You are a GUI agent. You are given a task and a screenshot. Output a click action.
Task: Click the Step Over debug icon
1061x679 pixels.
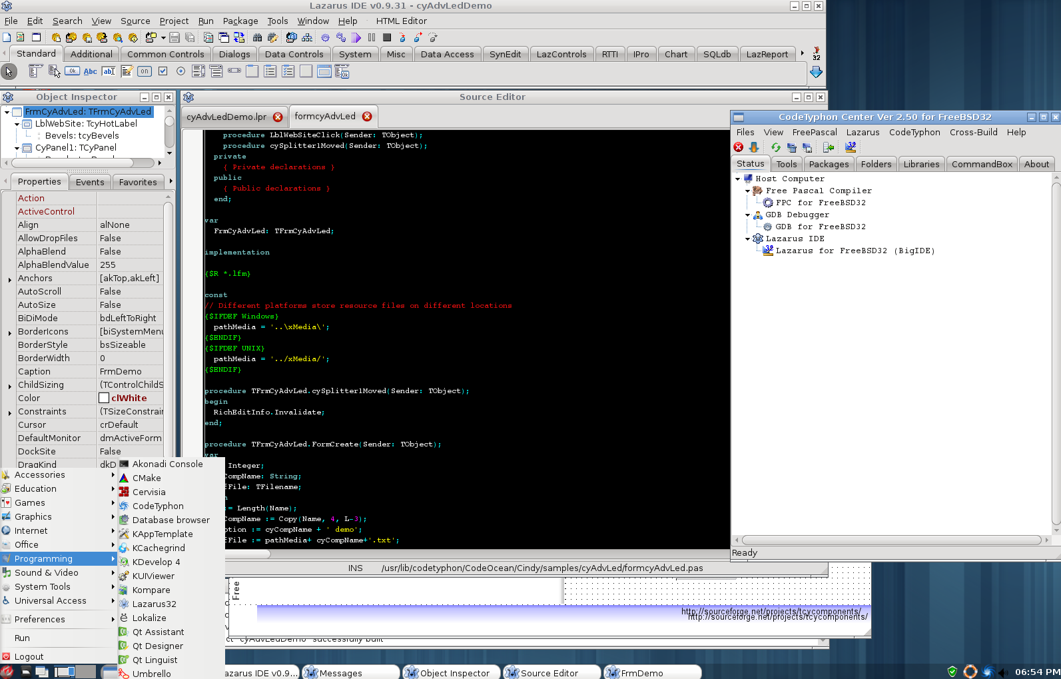point(418,37)
